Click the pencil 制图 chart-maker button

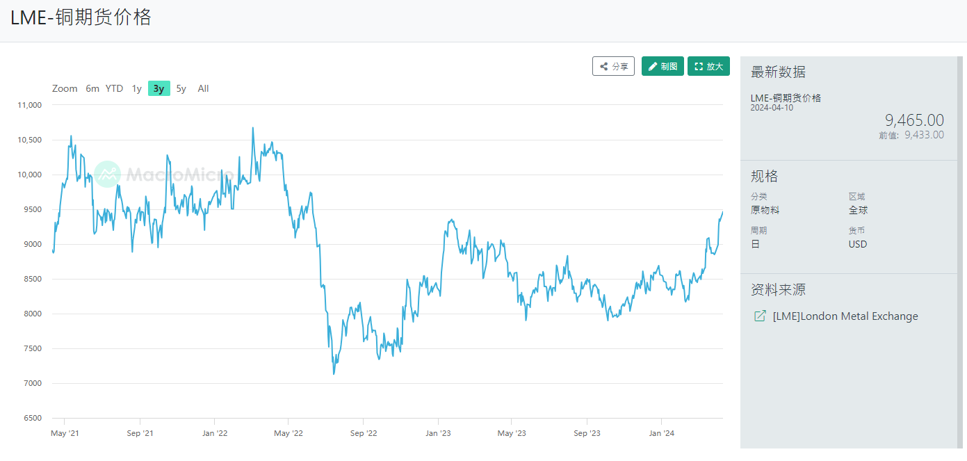click(663, 66)
